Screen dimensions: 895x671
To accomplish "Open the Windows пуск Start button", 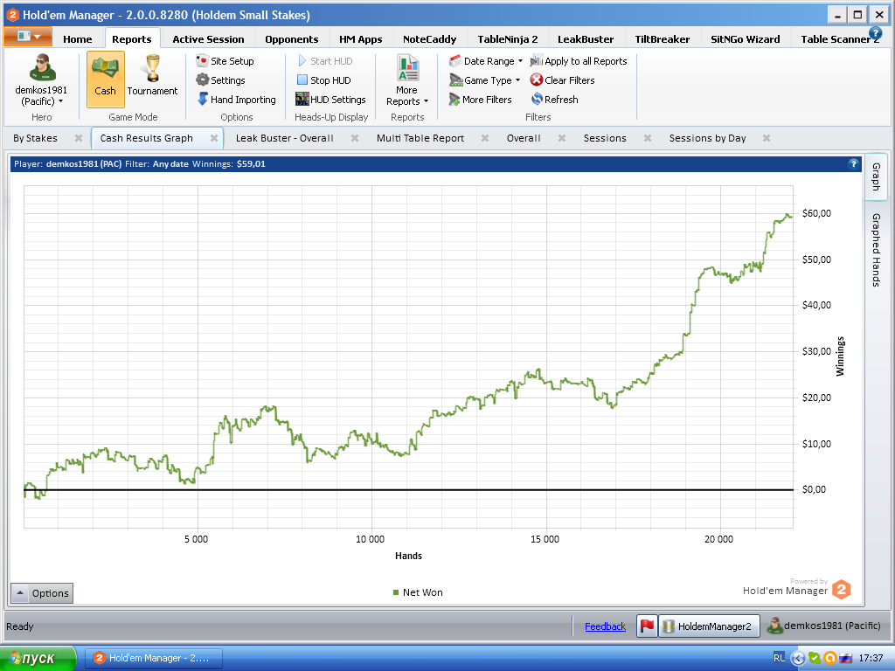I will click(x=38, y=659).
